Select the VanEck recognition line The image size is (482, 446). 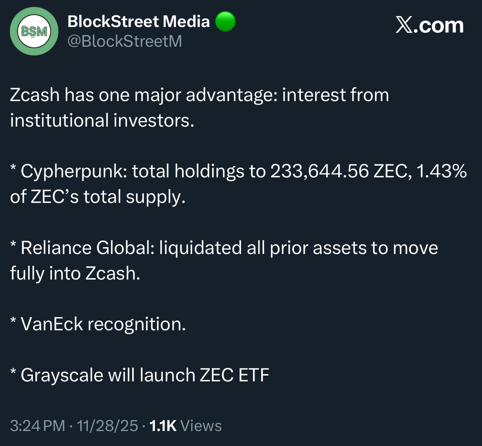click(103, 324)
